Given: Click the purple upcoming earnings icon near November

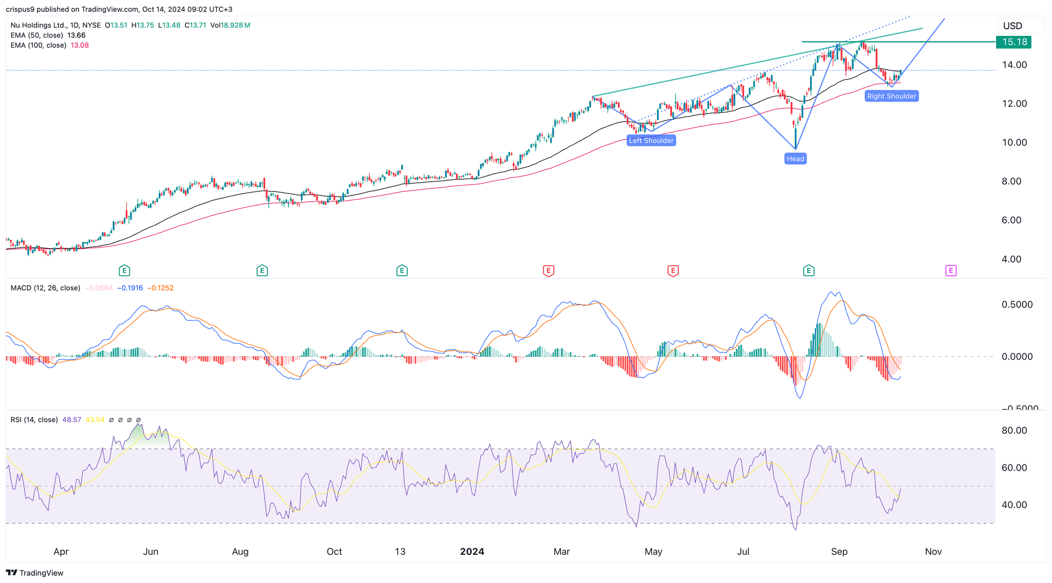Looking at the screenshot, I should tap(952, 270).
